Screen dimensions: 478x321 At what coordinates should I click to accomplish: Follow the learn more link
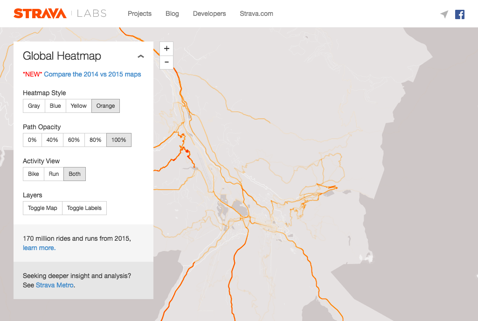39,248
